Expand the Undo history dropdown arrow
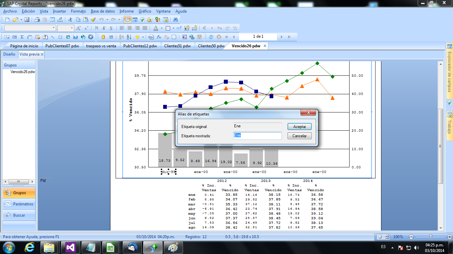The width and height of the screenshot is (453, 254). click(x=107, y=20)
